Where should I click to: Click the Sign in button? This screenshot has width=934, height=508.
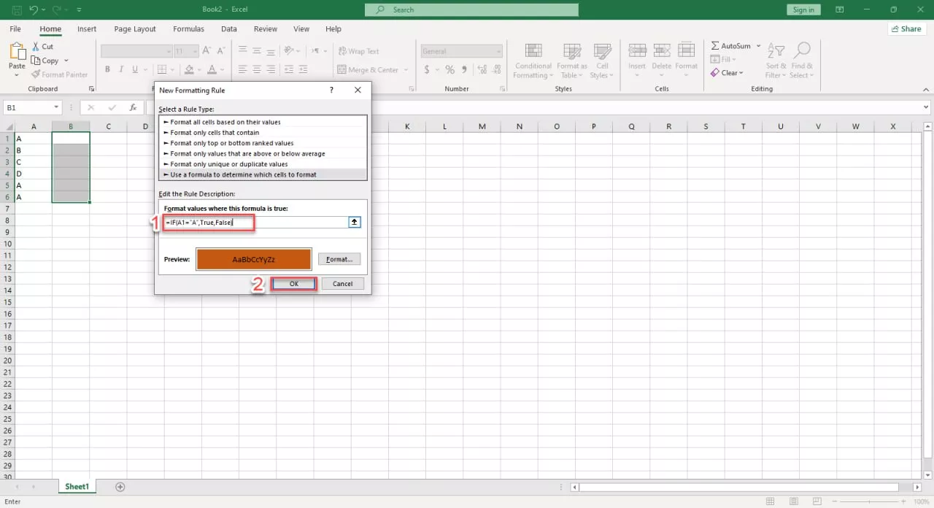(803, 9)
